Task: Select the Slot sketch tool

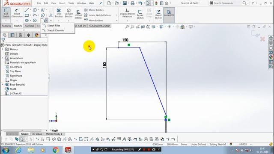Action: click(27, 21)
